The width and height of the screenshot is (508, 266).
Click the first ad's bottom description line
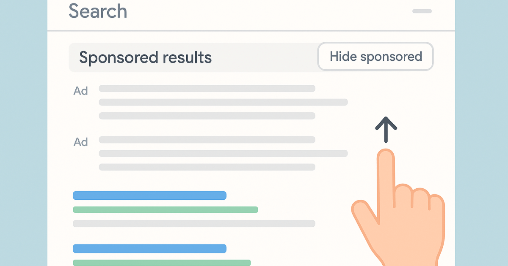click(207, 116)
